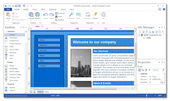This screenshot has height=101, width=170.
Task: Open the (Page) object dropdown in Properties
Action: [x=151, y=66]
